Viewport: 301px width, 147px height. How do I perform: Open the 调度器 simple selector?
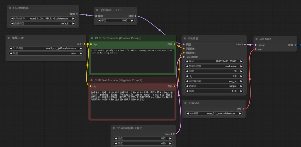click(214, 86)
